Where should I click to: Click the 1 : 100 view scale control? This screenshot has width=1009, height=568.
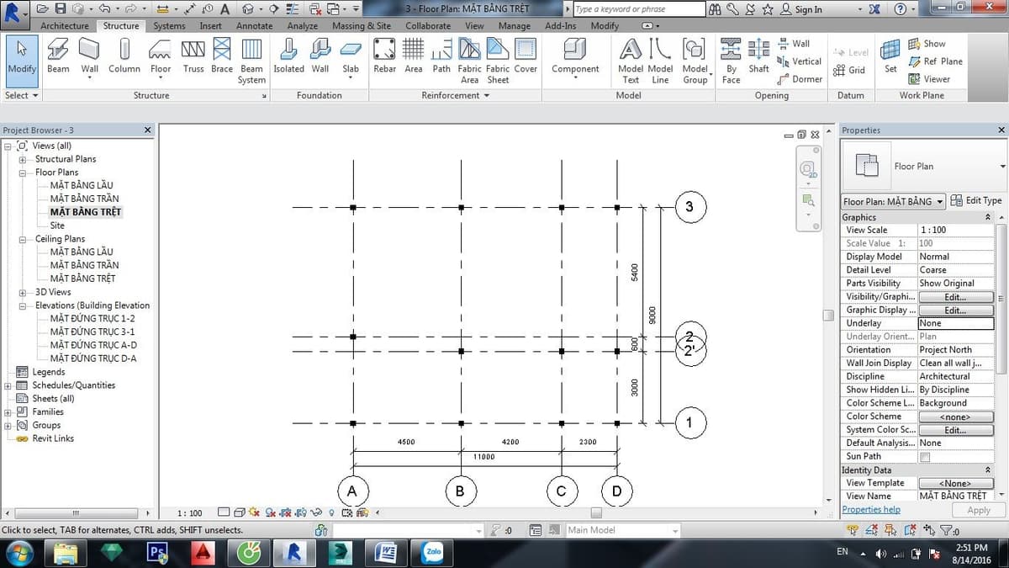click(x=190, y=513)
